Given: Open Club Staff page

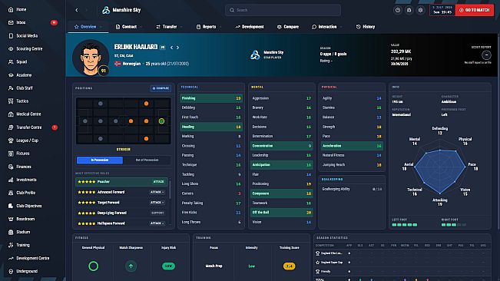Looking at the screenshot, I should coord(25,88).
